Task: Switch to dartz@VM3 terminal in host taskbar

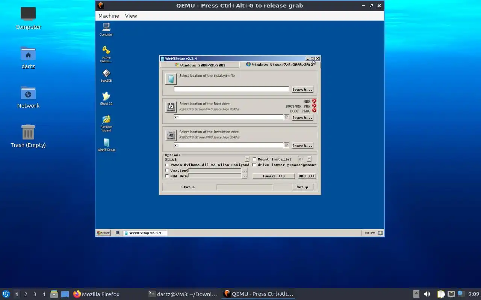Action: click(x=183, y=294)
